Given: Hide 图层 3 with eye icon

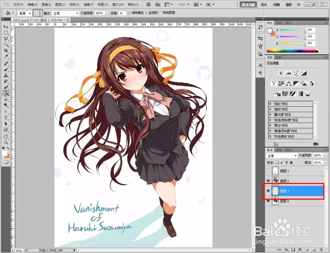Looking at the screenshot, I should tap(268, 191).
